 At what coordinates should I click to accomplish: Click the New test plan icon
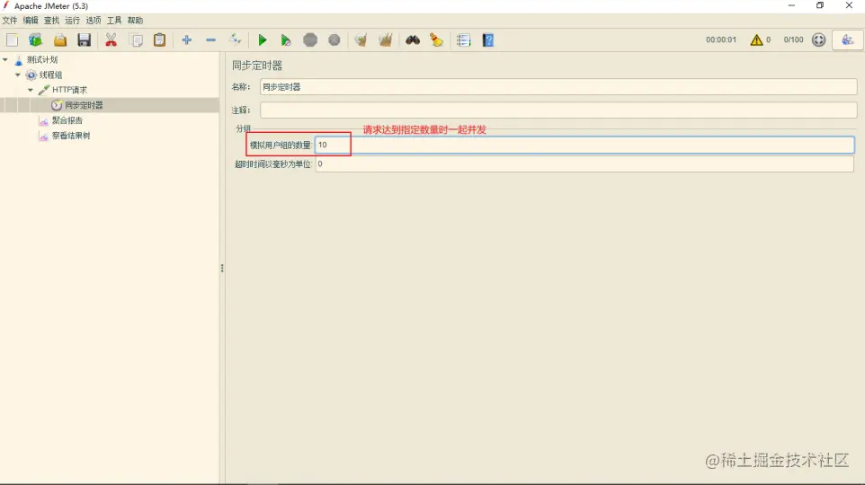click(x=12, y=40)
